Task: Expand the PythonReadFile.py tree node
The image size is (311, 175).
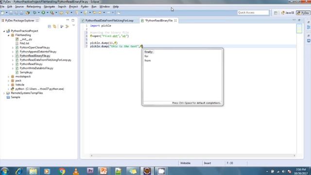Action: pyautogui.click(x=13, y=64)
